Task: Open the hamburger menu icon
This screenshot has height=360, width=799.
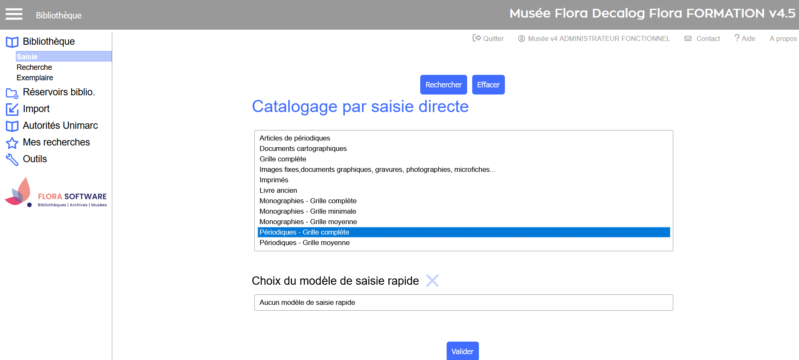Action: 14,15
